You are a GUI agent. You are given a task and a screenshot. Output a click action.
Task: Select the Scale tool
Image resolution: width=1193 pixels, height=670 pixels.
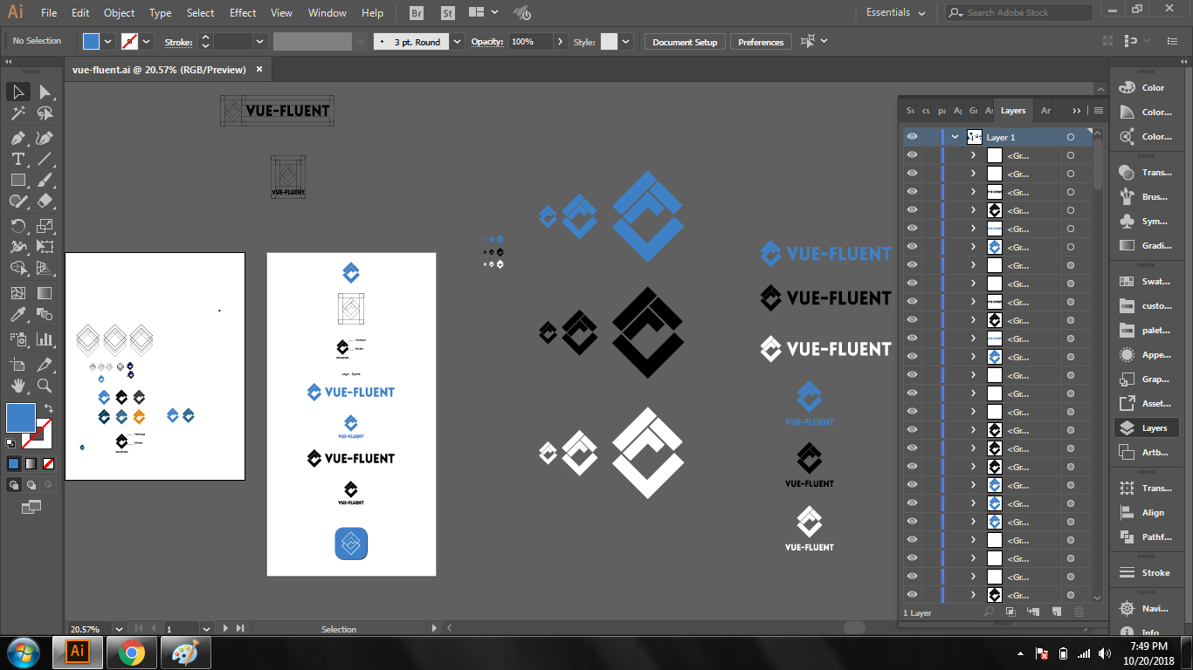pyautogui.click(x=45, y=226)
